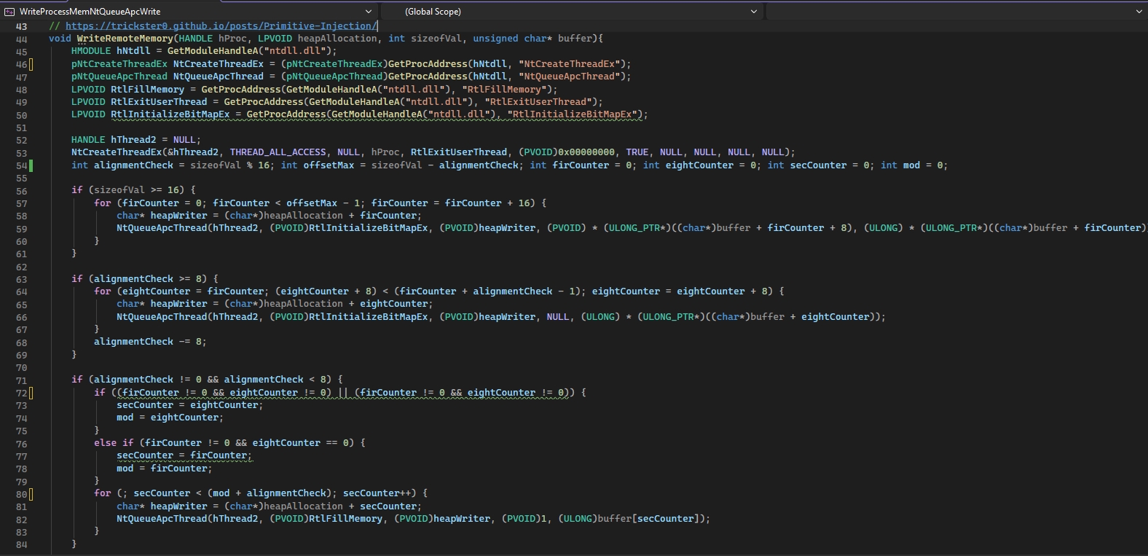
Task: Click NtQueueApcThread call on line 66
Action: 162,317
